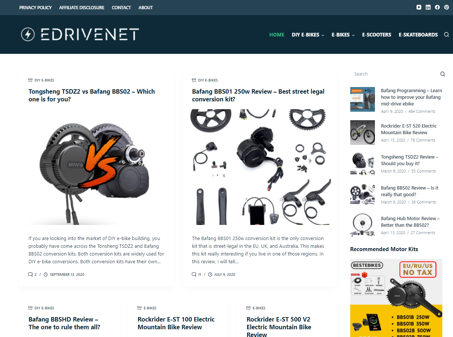Click category icon above Rockrider E-ST 100
The image size is (453, 337).
(x=140, y=308)
